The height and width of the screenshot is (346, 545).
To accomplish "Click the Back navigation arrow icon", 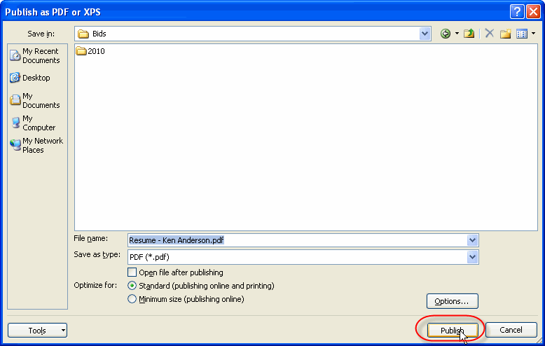I will tap(446, 34).
